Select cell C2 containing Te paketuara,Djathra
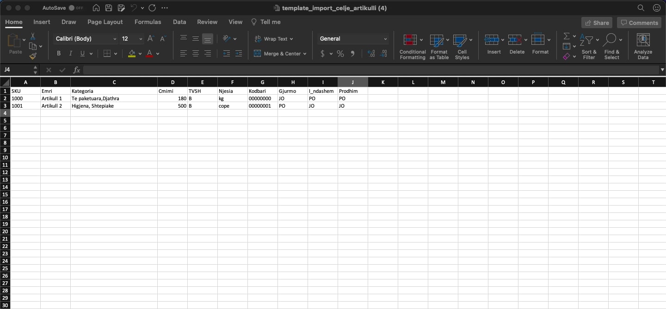 [x=114, y=98]
